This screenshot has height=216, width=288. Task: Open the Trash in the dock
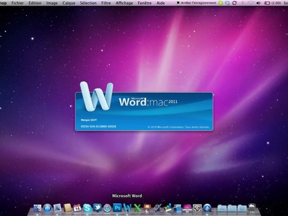[252, 208]
